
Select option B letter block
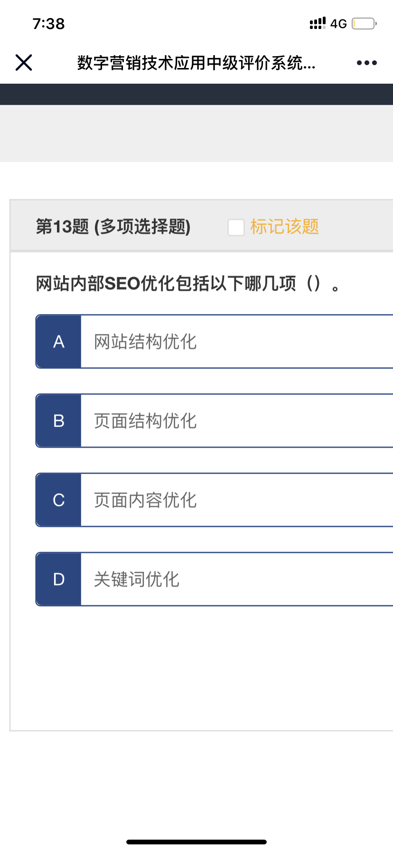coord(59,421)
